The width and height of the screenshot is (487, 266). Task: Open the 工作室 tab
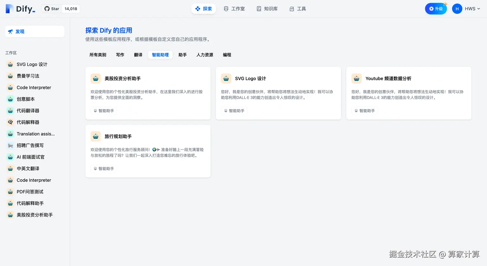(234, 9)
